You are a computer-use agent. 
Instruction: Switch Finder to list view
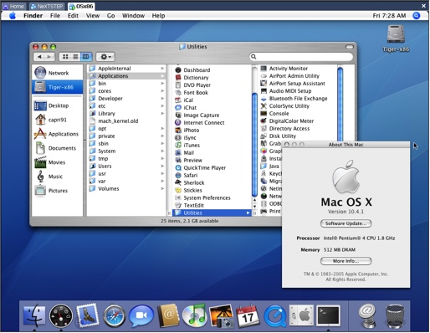pyautogui.click(x=75, y=57)
